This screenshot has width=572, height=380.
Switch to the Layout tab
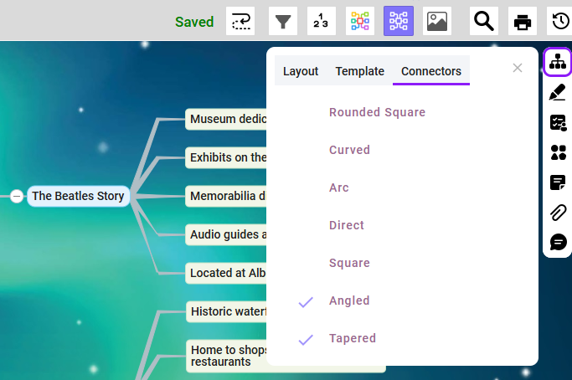301,71
